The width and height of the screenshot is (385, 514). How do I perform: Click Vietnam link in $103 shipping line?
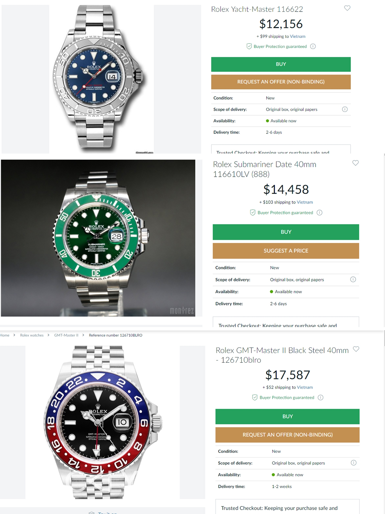(305, 202)
